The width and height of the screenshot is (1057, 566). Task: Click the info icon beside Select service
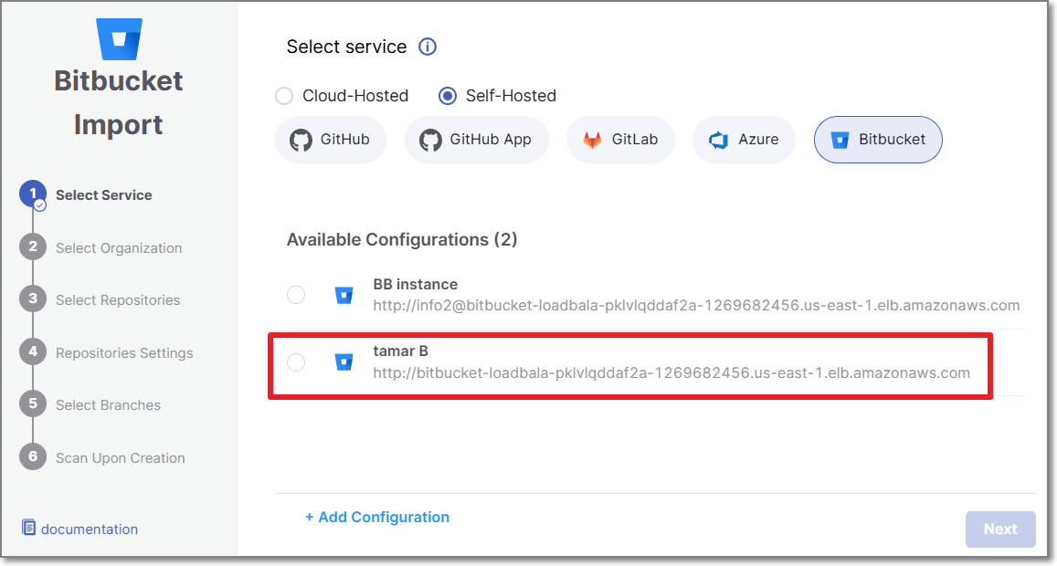point(428,47)
